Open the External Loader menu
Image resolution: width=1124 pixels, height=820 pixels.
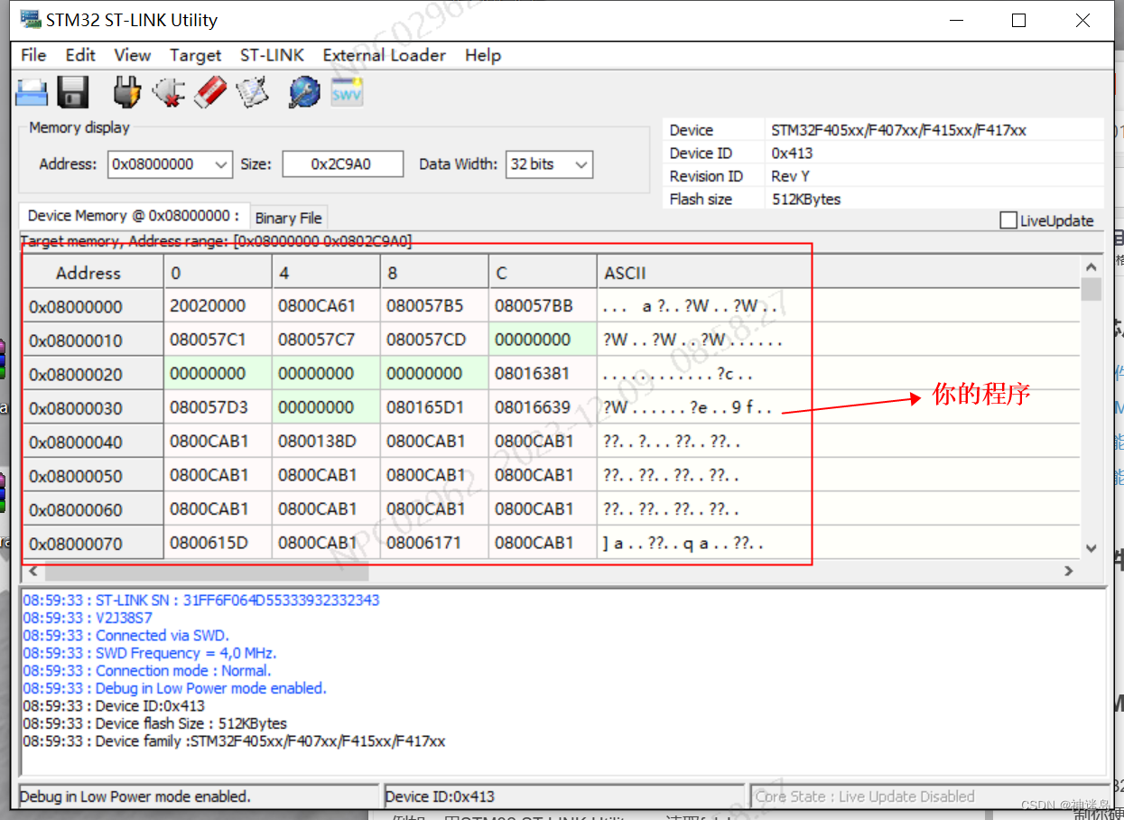[x=385, y=55]
